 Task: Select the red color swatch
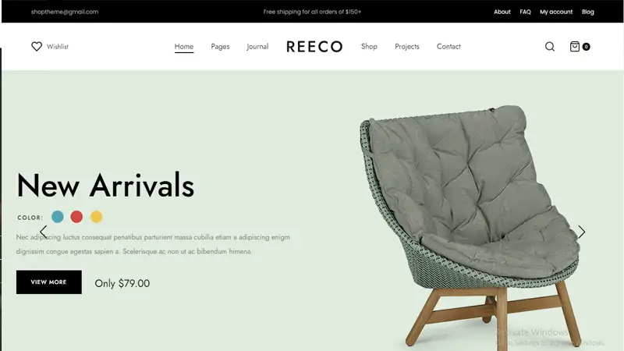(76, 217)
